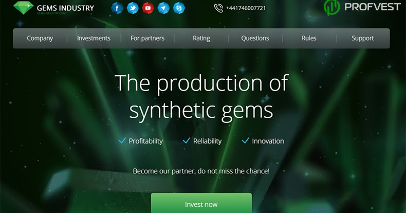Open the Questions menu item
Viewport: 406px width, 213px height.
coord(255,39)
